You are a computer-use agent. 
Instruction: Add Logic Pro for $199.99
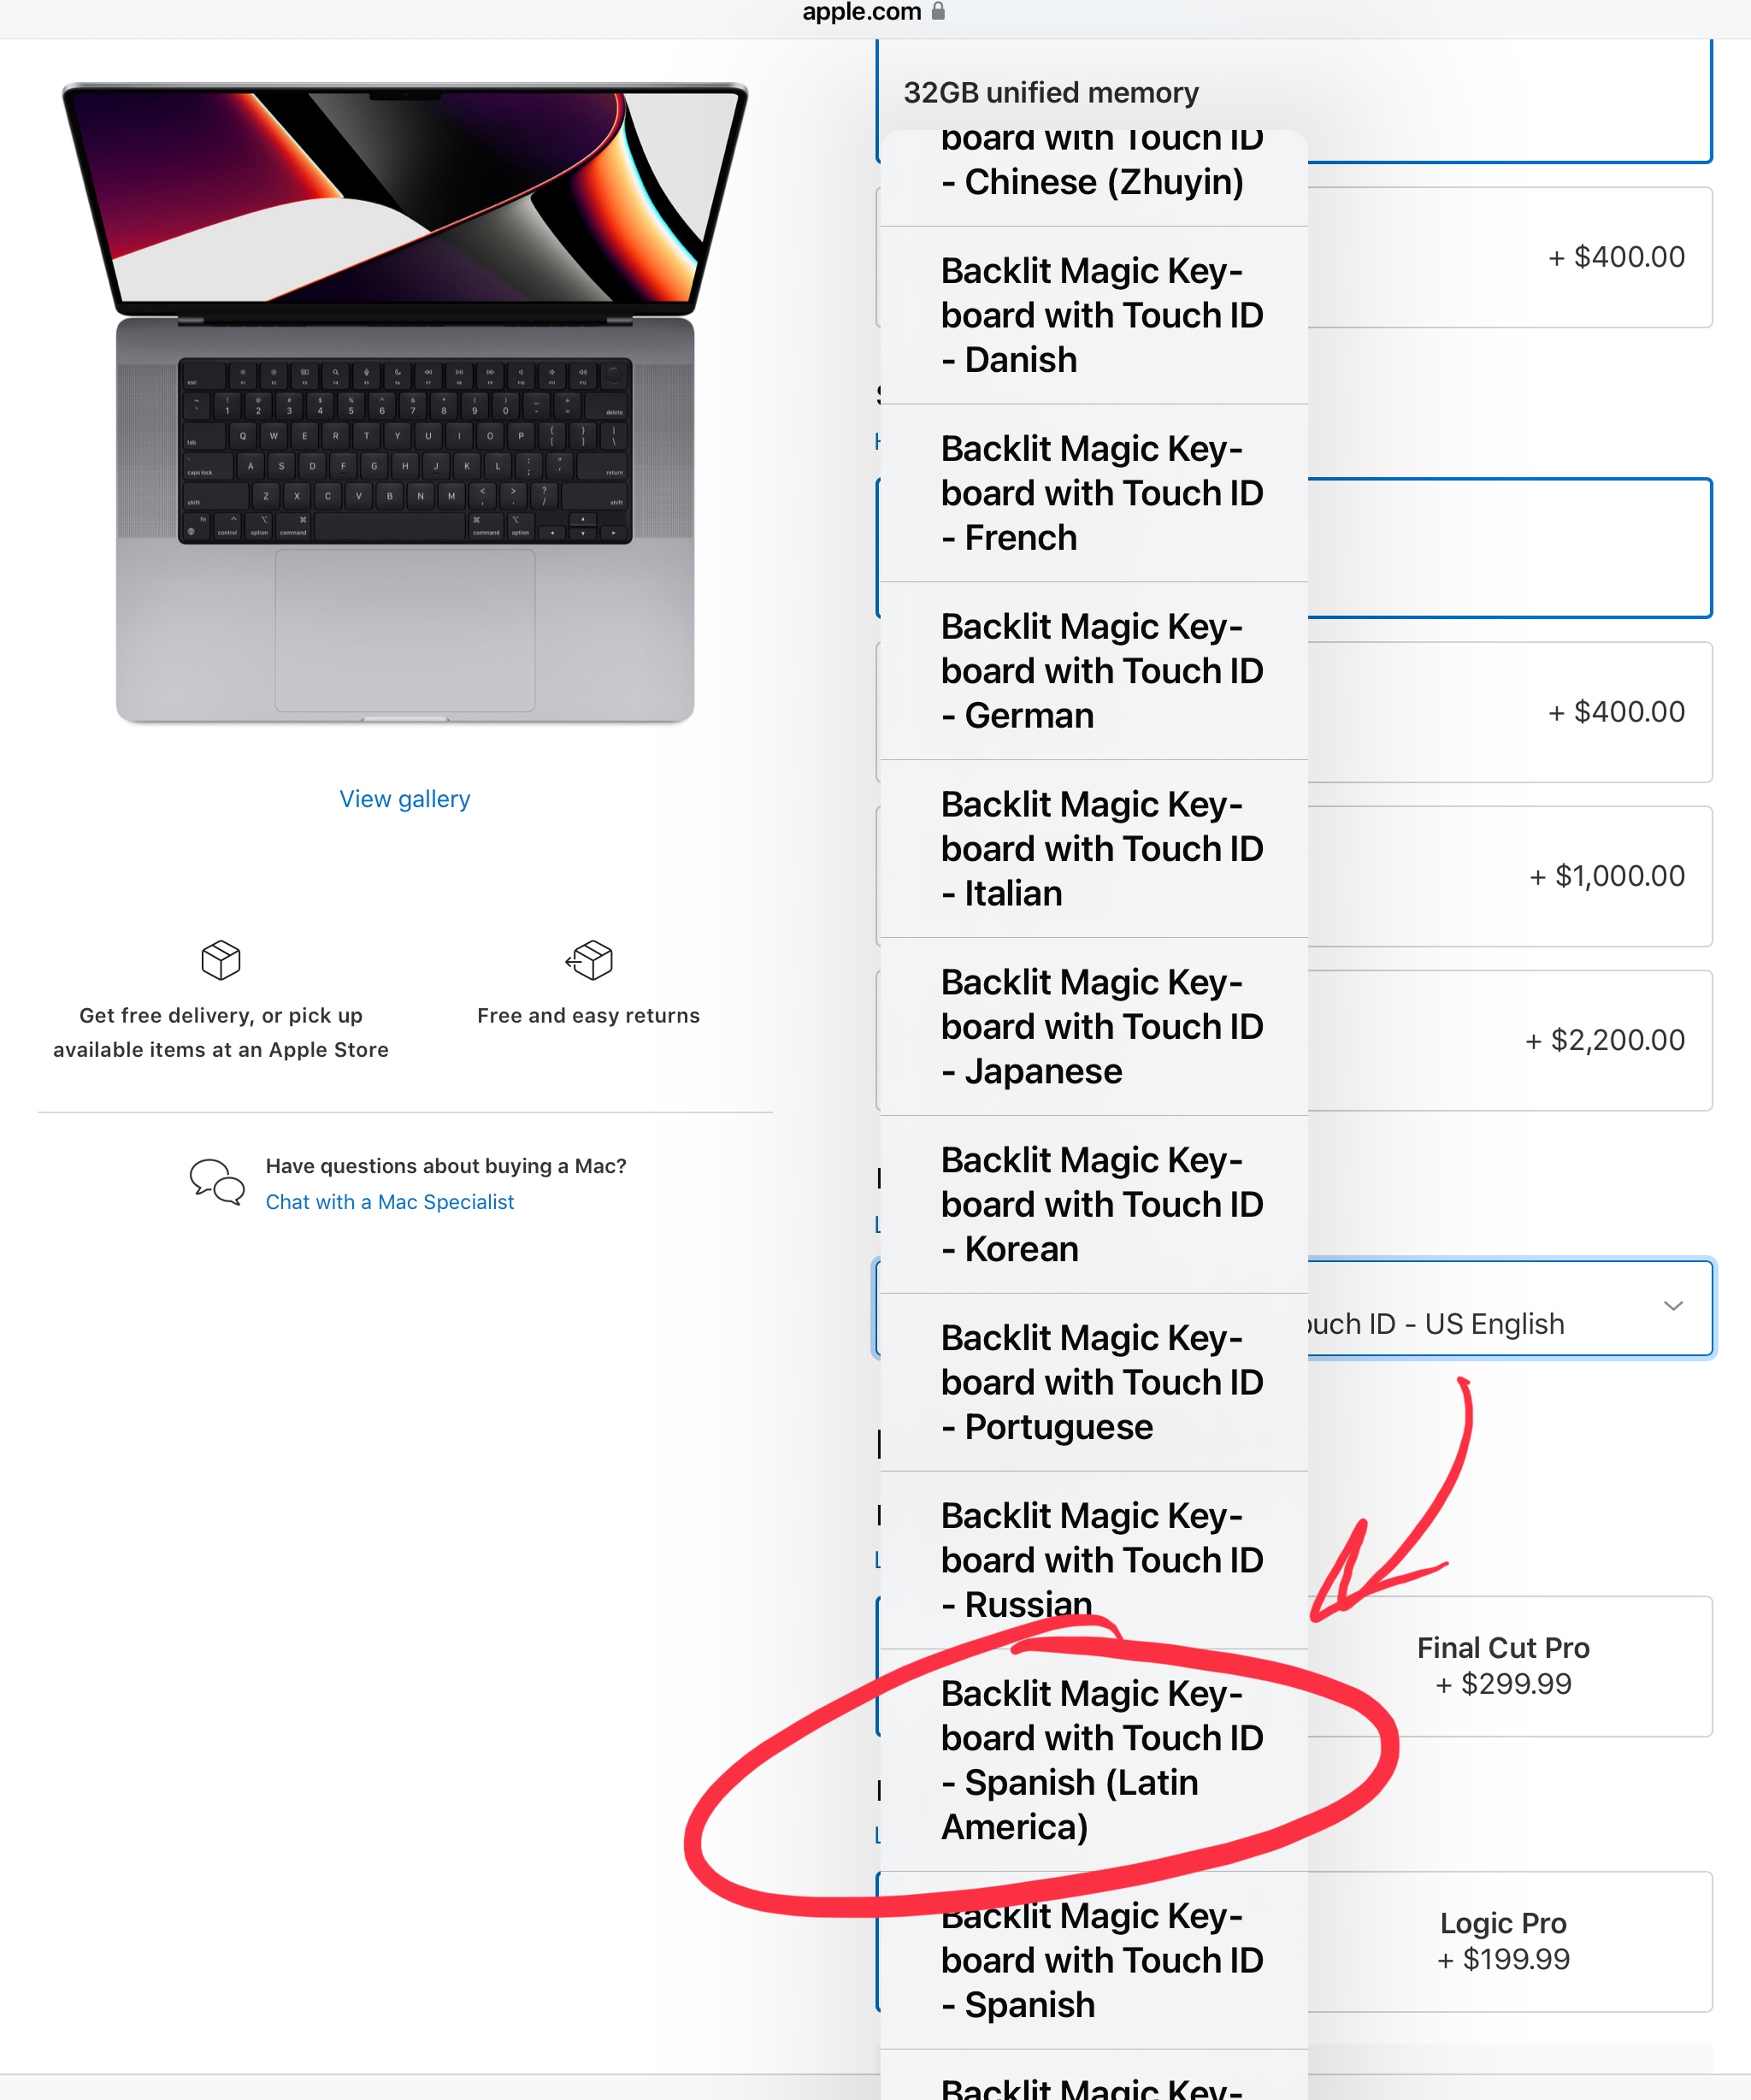click(1503, 1941)
